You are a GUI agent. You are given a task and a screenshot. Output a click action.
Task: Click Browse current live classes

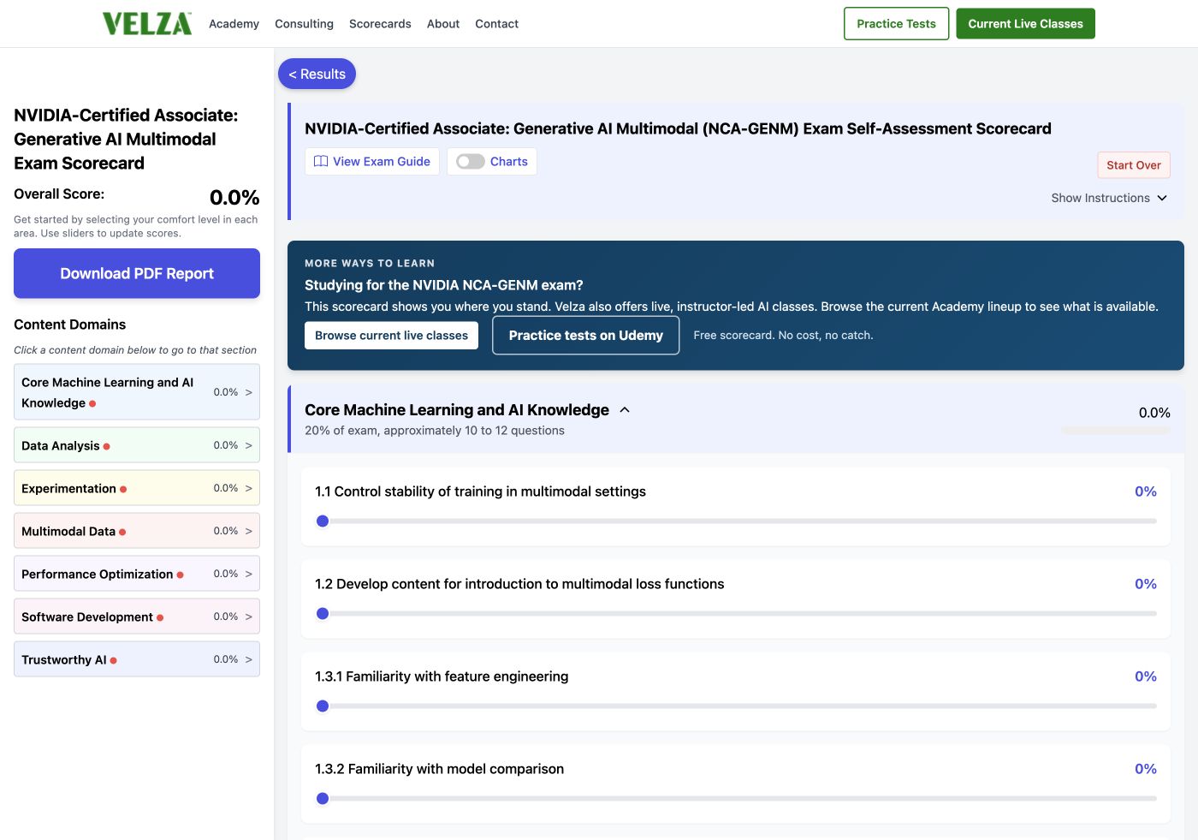pyautogui.click(x=391, y=336)
